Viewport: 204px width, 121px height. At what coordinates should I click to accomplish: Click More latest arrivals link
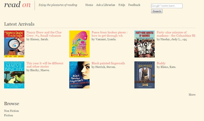coord(192,95)
